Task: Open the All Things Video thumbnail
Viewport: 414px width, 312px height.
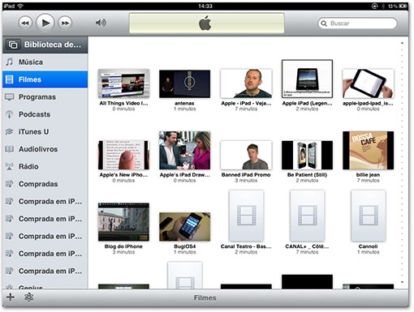Action: click(x=123, y=83)
